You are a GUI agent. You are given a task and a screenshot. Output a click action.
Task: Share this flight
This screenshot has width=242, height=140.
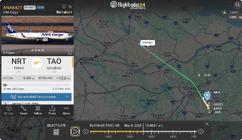(x=52, y=110)
